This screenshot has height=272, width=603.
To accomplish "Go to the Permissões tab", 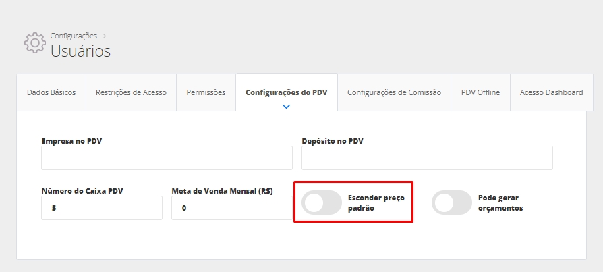I will [206, 92].
